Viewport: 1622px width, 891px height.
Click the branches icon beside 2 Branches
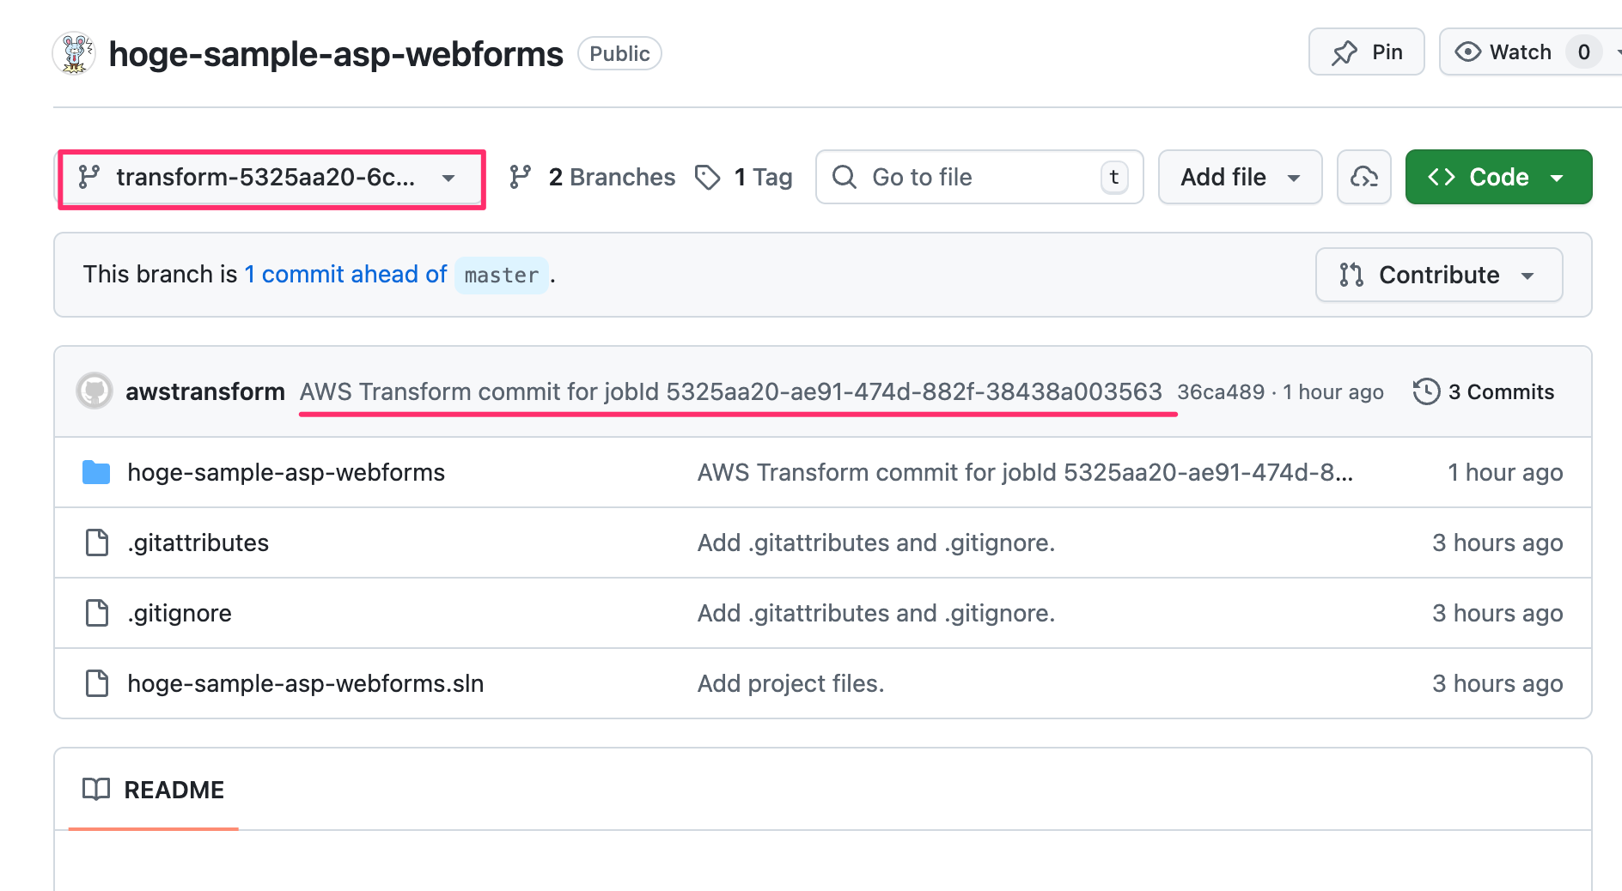(x=521, y=177)
